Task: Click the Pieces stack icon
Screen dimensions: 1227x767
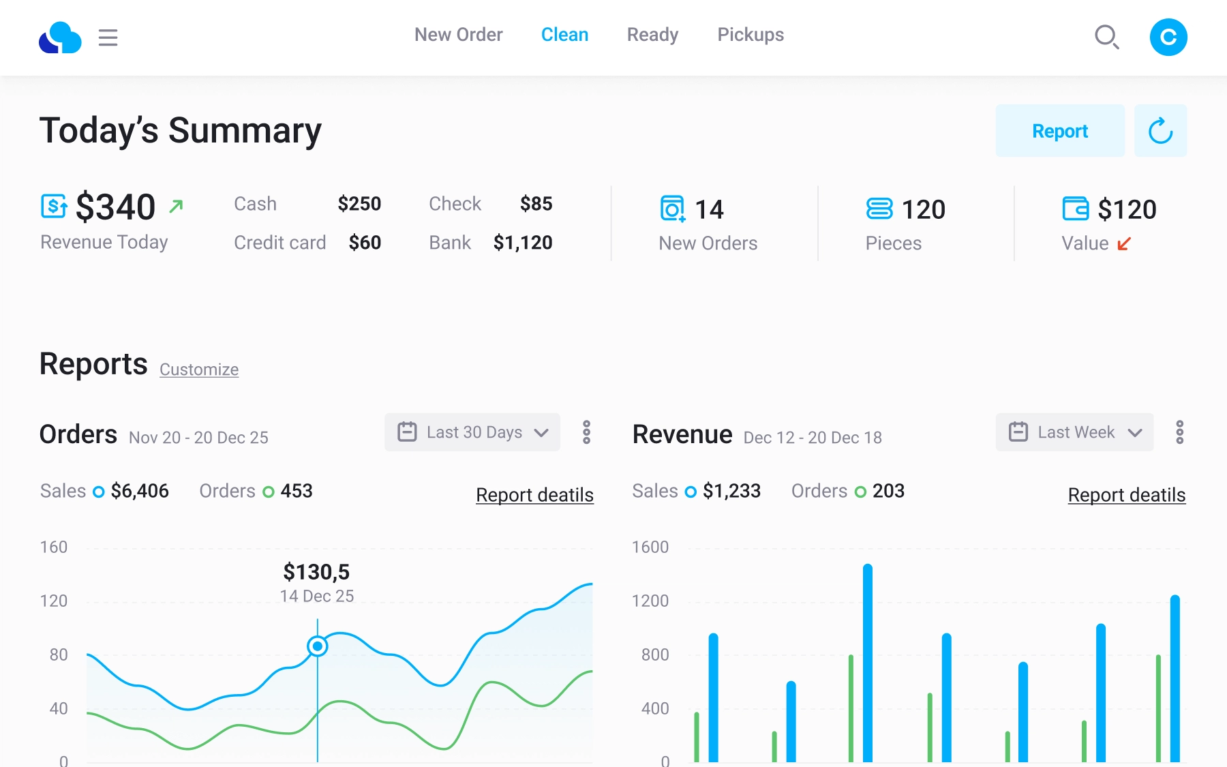Action: coord(879,209)
